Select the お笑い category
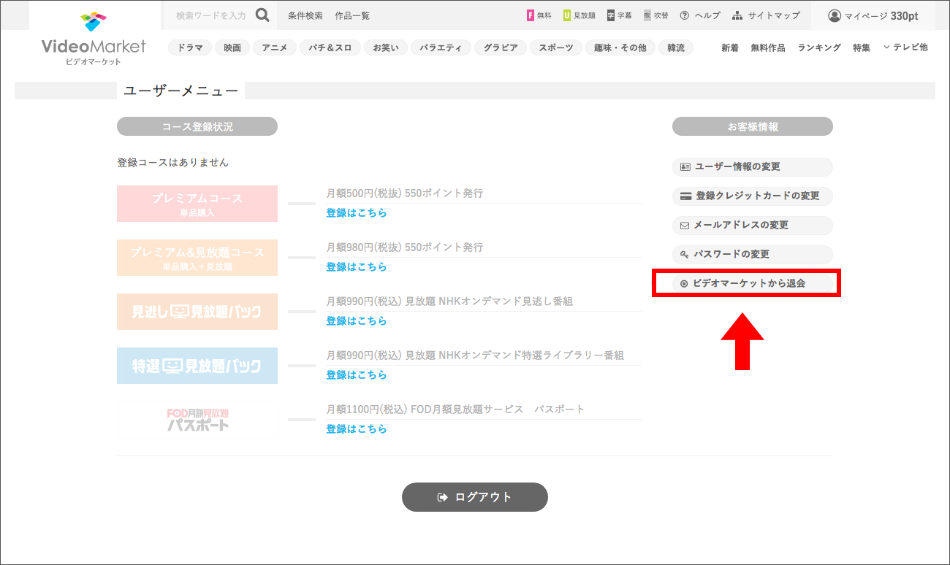The image size is (950, 565). [386, 47]
